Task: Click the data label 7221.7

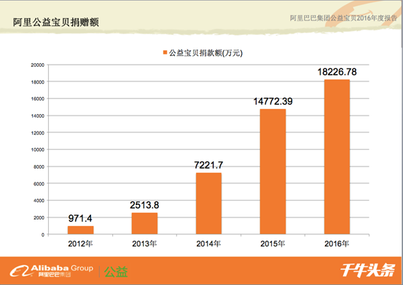Action: point(208,165)
